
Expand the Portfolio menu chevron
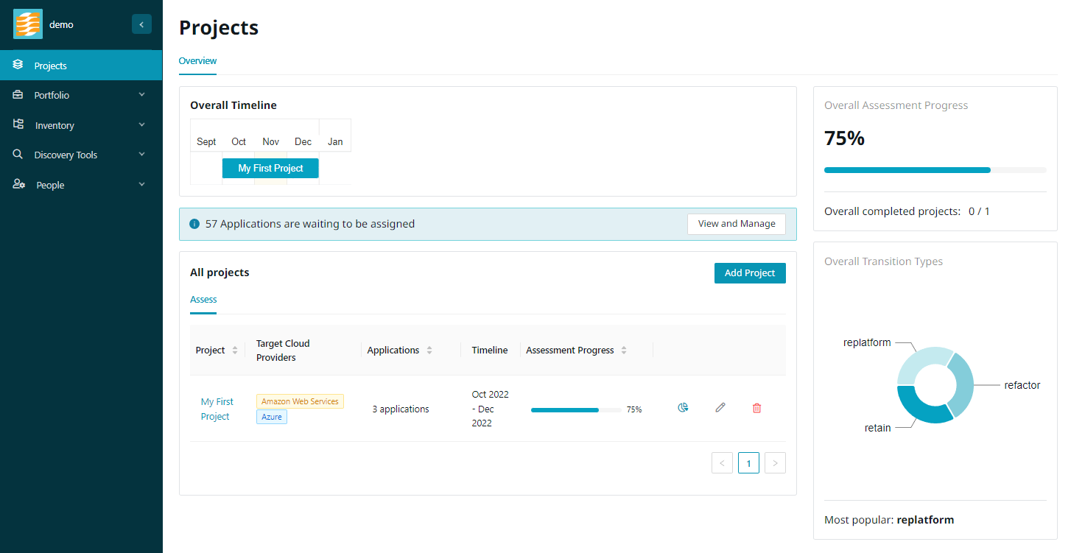click(x=142, y=95)
